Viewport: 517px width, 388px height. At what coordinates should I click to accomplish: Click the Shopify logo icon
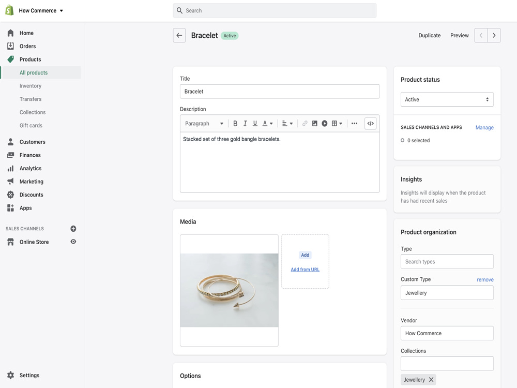[x=9, y=10]
